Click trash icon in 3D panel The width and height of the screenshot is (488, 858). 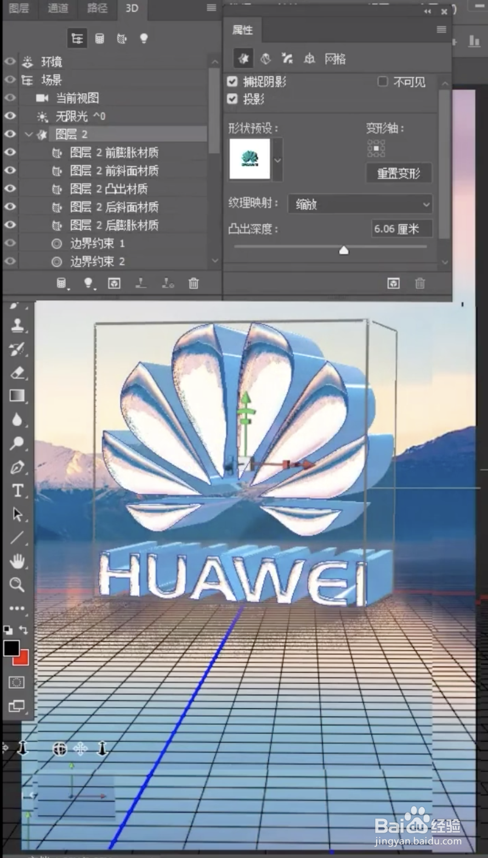194,283
